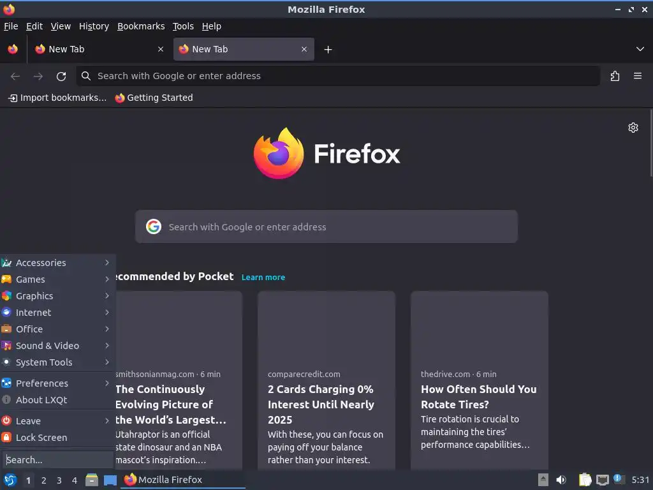Open the notification tray icon with alert
This screenshot has width=653, height=490.
(619, 479)
